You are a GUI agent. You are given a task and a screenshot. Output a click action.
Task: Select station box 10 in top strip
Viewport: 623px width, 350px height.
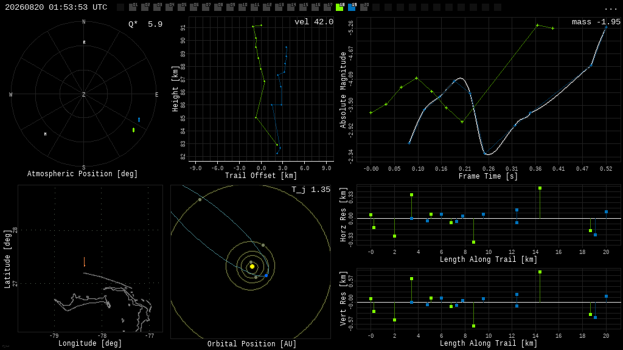coord(242,7)
